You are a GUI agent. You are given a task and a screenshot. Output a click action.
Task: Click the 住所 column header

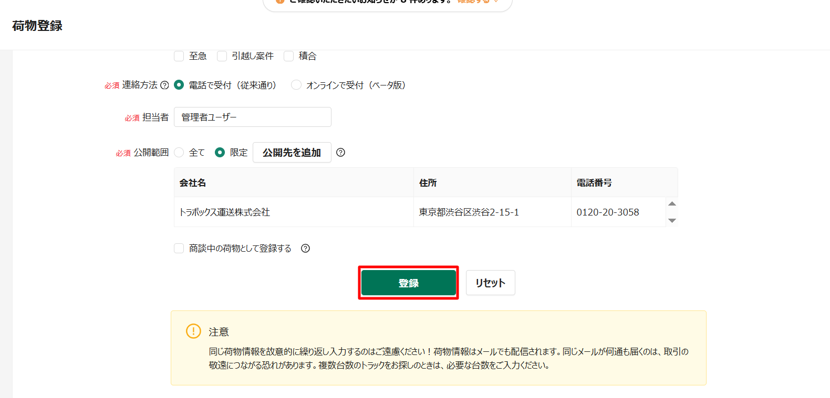coord(492,182)
